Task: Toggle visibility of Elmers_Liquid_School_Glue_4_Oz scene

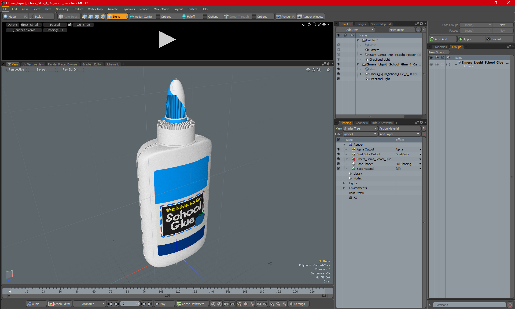Action: pos(338,64)
